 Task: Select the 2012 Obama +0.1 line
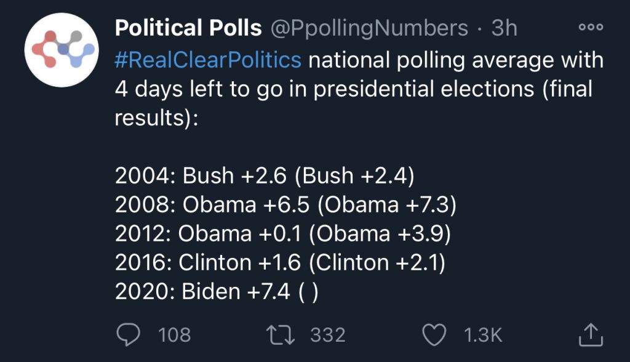283,234
